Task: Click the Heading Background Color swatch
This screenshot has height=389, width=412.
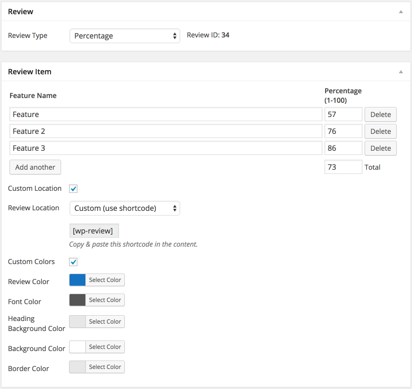Action: [x=77, y=322]
